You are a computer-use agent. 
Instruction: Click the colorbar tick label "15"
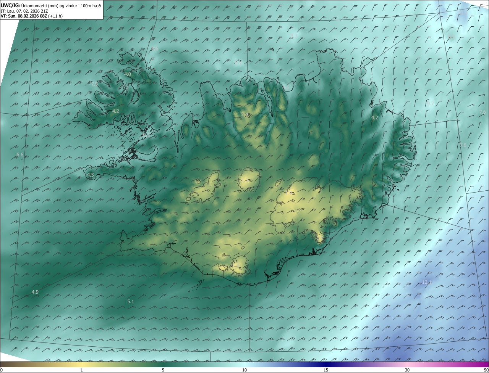point(326,370)
